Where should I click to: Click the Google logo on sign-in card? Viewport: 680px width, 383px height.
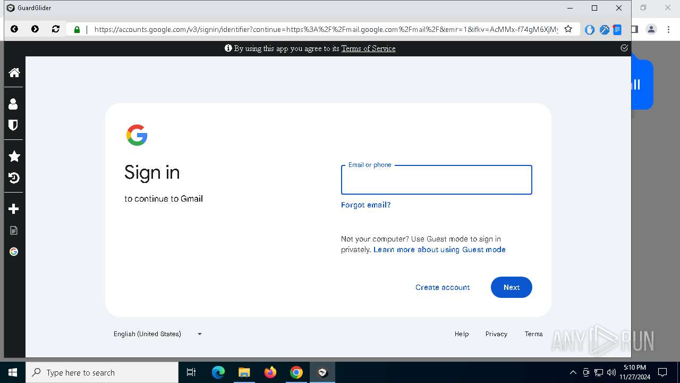coord(137,135)
